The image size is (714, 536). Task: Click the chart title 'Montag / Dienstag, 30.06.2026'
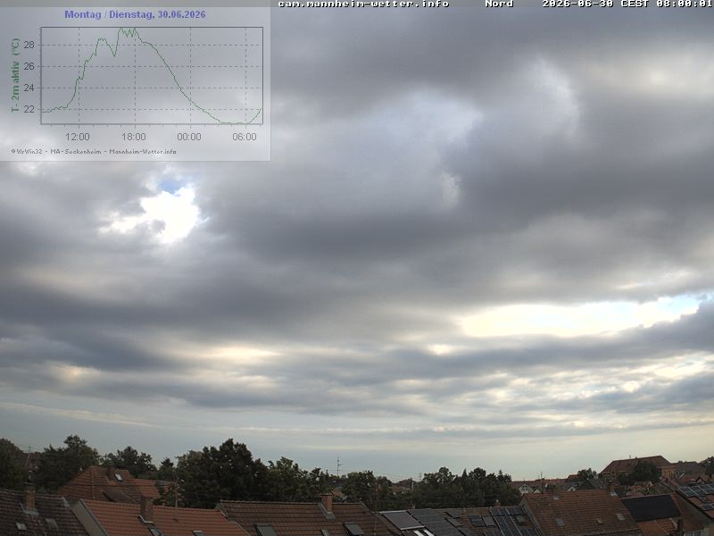(135, 14)
